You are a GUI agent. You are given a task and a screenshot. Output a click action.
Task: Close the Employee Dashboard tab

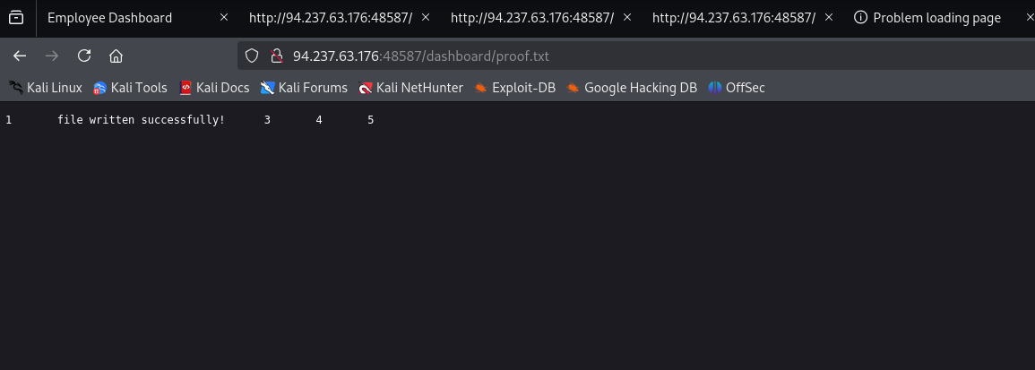[x=224, y=18]
